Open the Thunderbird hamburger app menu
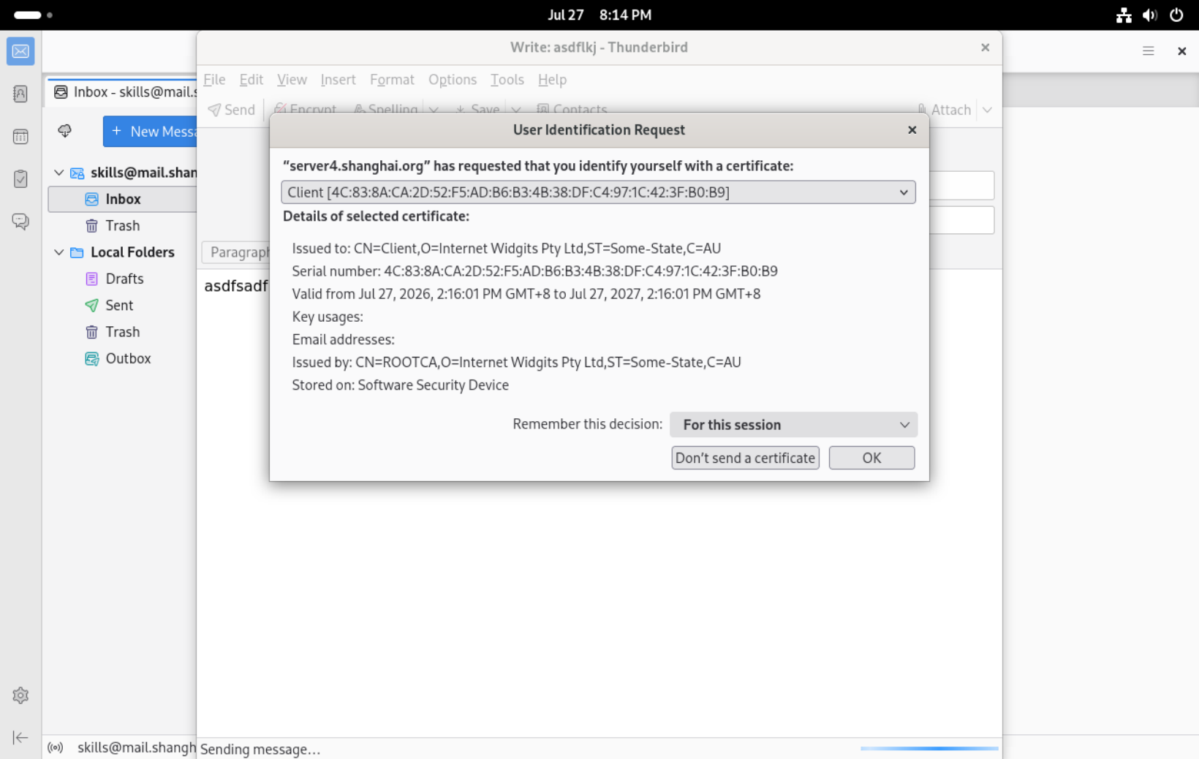The image size is (1199, 759). coord(1149,51)
